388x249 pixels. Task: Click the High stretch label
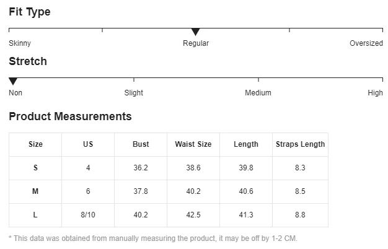coord(375,93)
